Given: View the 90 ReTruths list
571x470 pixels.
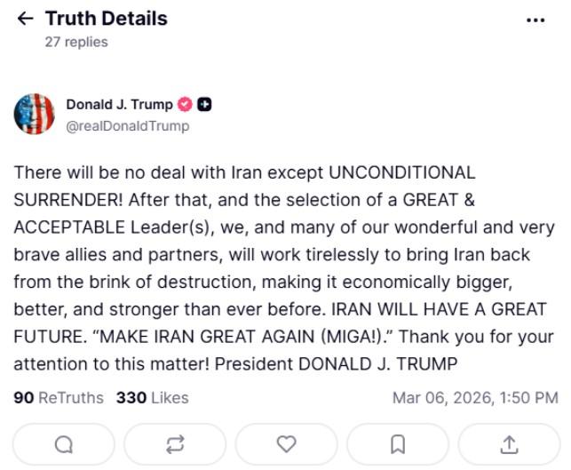Looking at the screenshot, I should point(58,398).
